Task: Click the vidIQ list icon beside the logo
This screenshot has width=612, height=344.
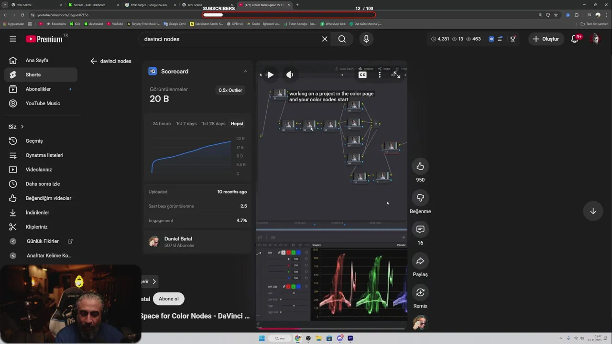Action: pos(500,39)
